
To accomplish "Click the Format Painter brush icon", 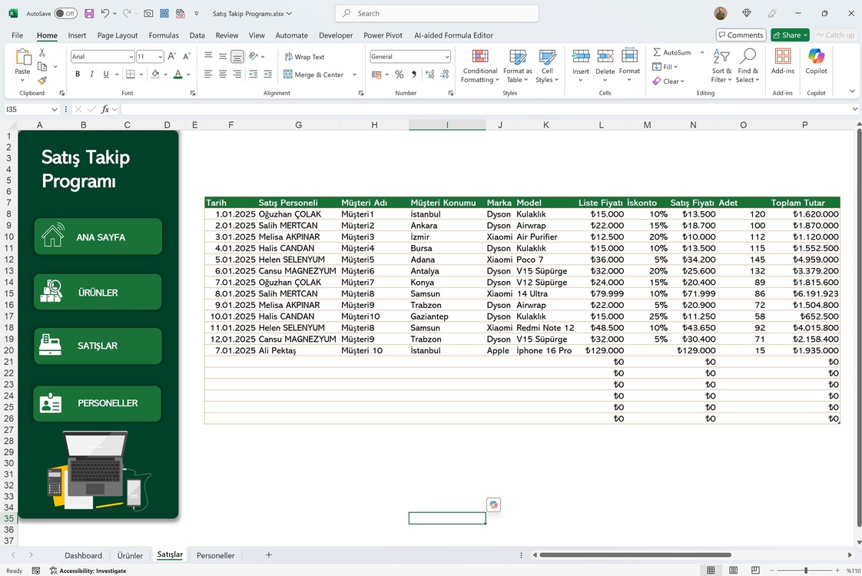I will click(42, 80).
